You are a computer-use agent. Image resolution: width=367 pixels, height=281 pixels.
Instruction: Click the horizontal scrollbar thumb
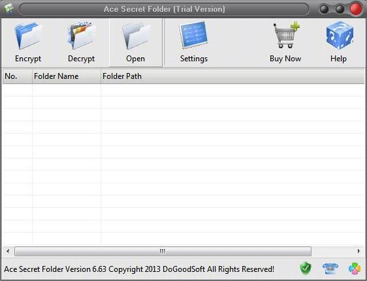pyautogui.click(x=163, y=251)
